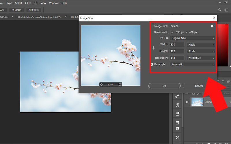
Task: Toggle the Resample checkbox
Action: coord(152,64)
